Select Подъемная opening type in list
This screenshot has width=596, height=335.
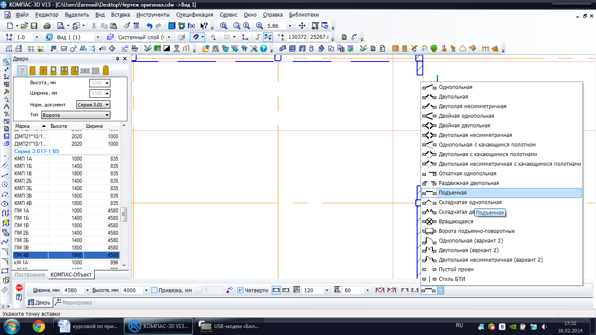click(x=501, y=193)
